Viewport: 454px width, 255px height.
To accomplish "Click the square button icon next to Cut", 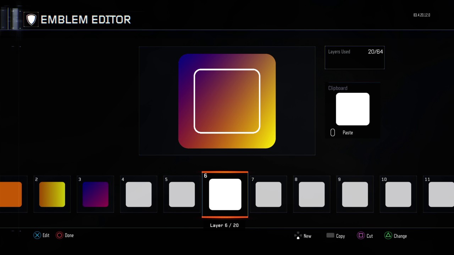I will [x=361, y=236].
